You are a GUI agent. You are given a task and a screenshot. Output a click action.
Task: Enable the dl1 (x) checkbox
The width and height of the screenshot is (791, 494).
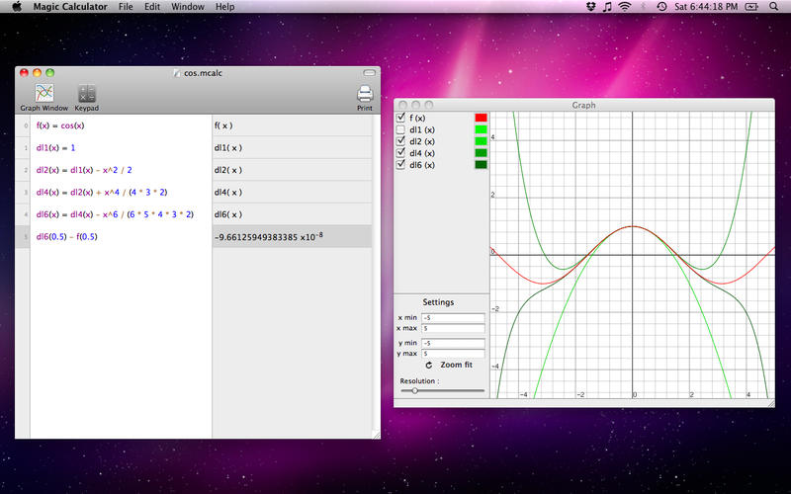pos(400,129)
